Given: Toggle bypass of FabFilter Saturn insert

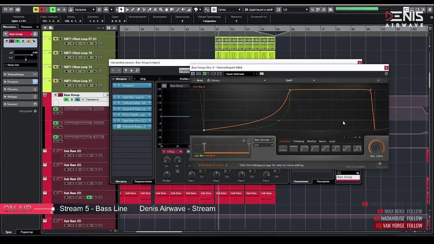Looking at the screenshot, I should click(x=115, y=97).
